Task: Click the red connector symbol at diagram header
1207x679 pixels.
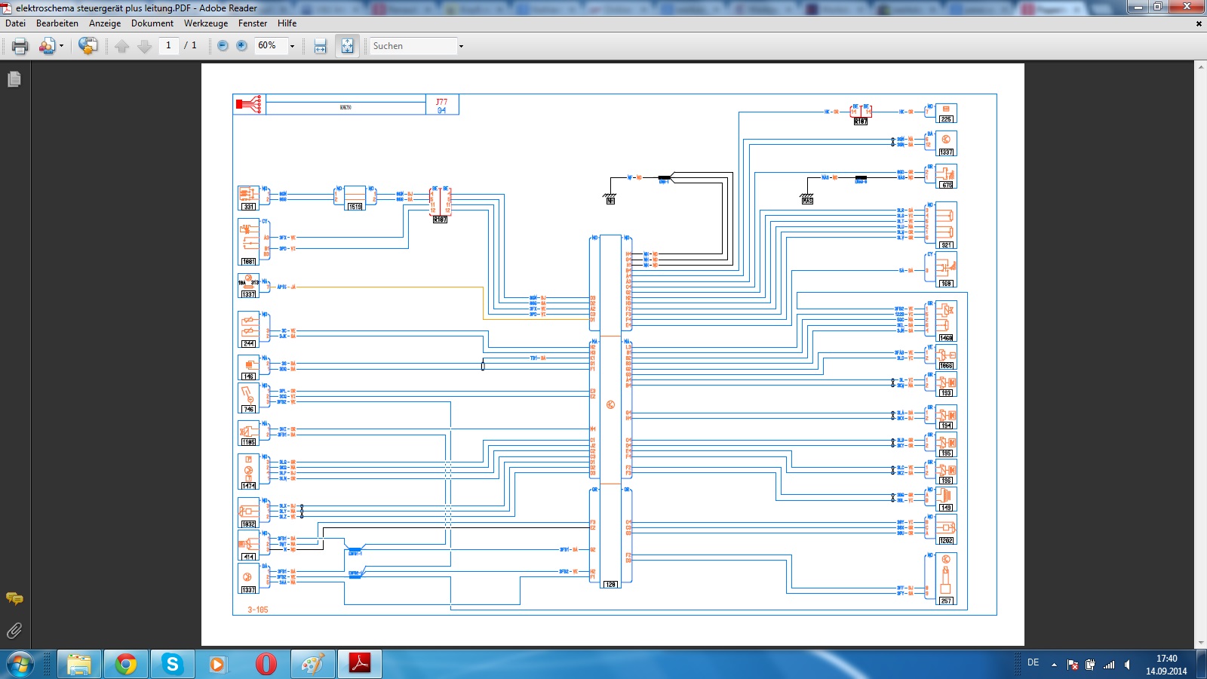Action: pos(249,104)
